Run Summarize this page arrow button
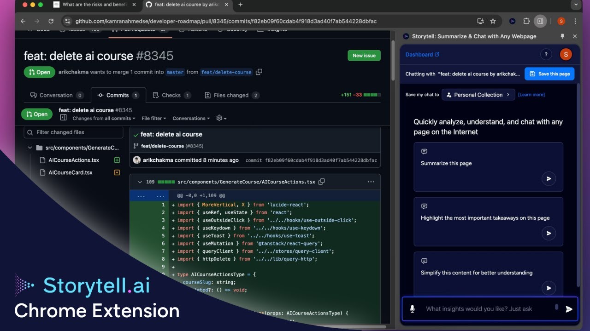 click(x=549, y=179)
